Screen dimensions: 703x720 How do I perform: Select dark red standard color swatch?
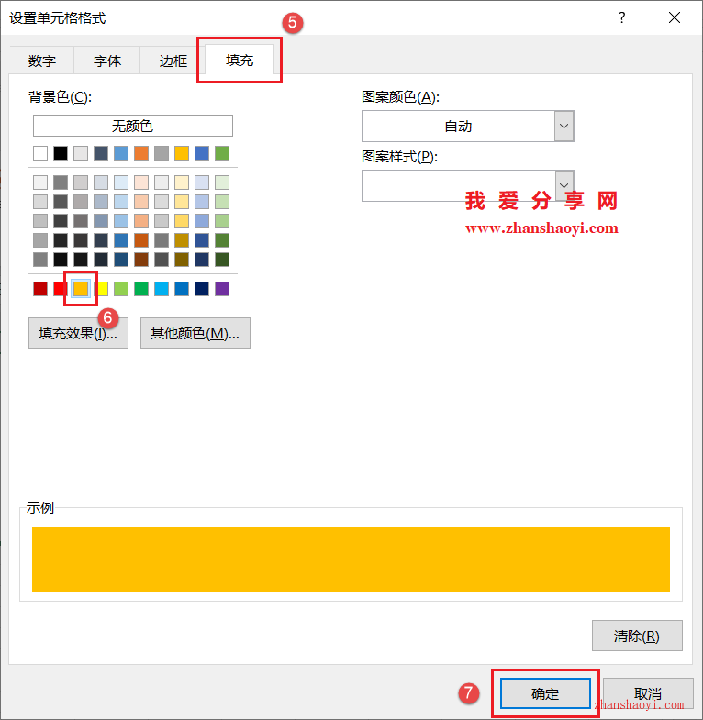[x=40, y=289]
